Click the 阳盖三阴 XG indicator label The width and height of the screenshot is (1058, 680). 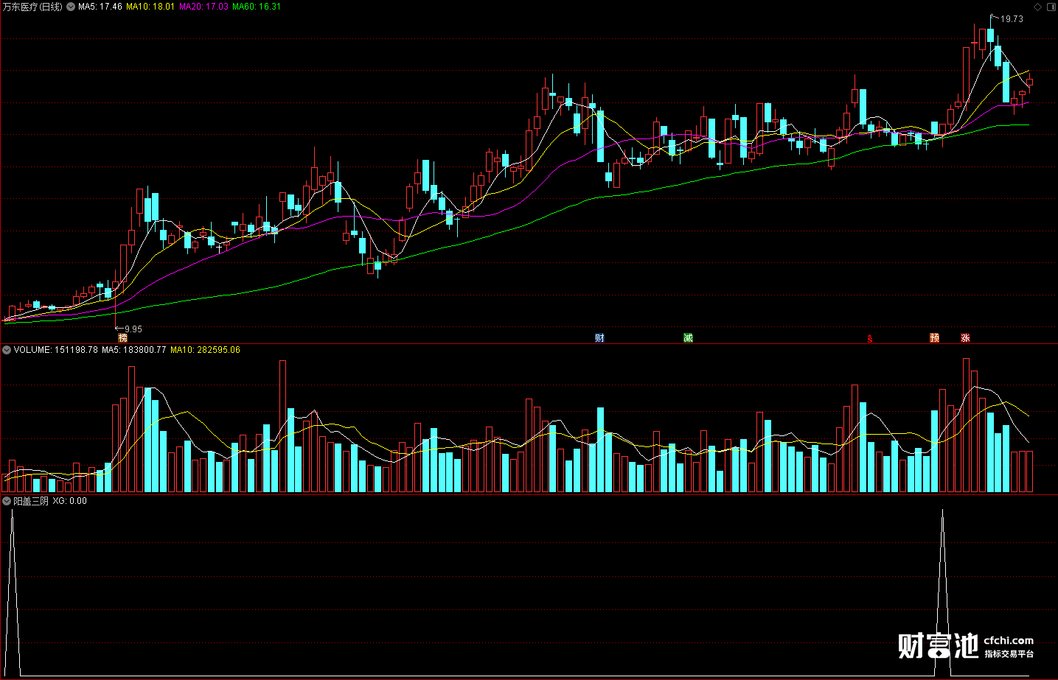(50, 501)
